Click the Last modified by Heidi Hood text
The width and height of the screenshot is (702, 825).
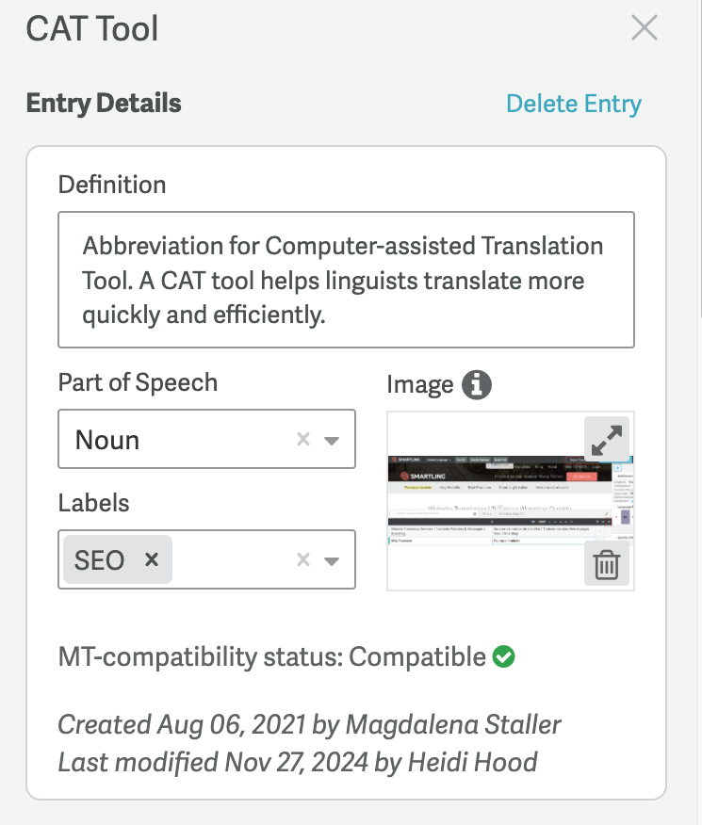coord(298,762)
